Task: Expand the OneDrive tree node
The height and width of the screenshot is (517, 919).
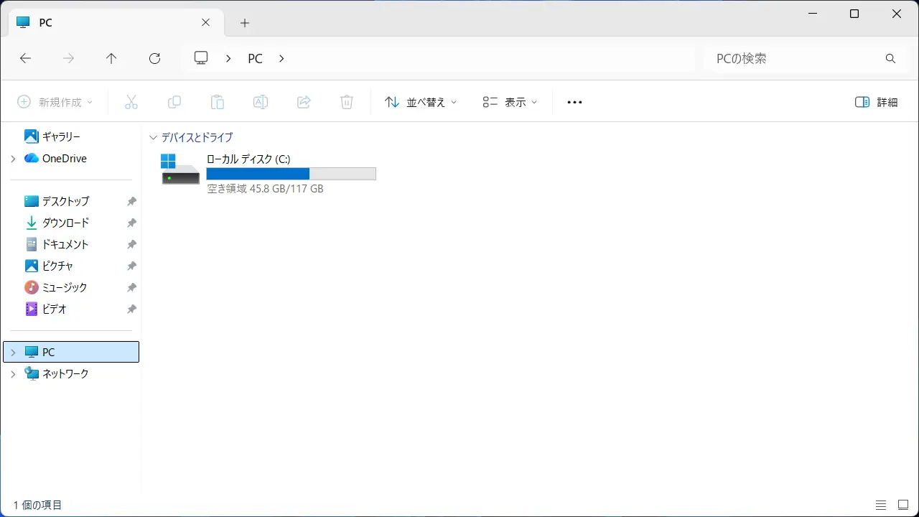Action: tap(13, 159)
